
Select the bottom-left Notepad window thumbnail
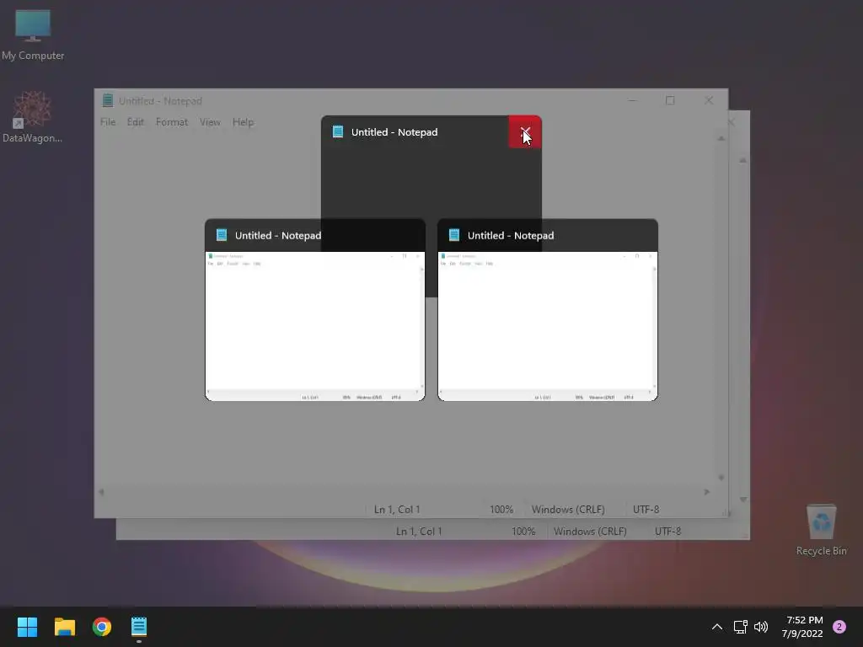coord(315,326)
